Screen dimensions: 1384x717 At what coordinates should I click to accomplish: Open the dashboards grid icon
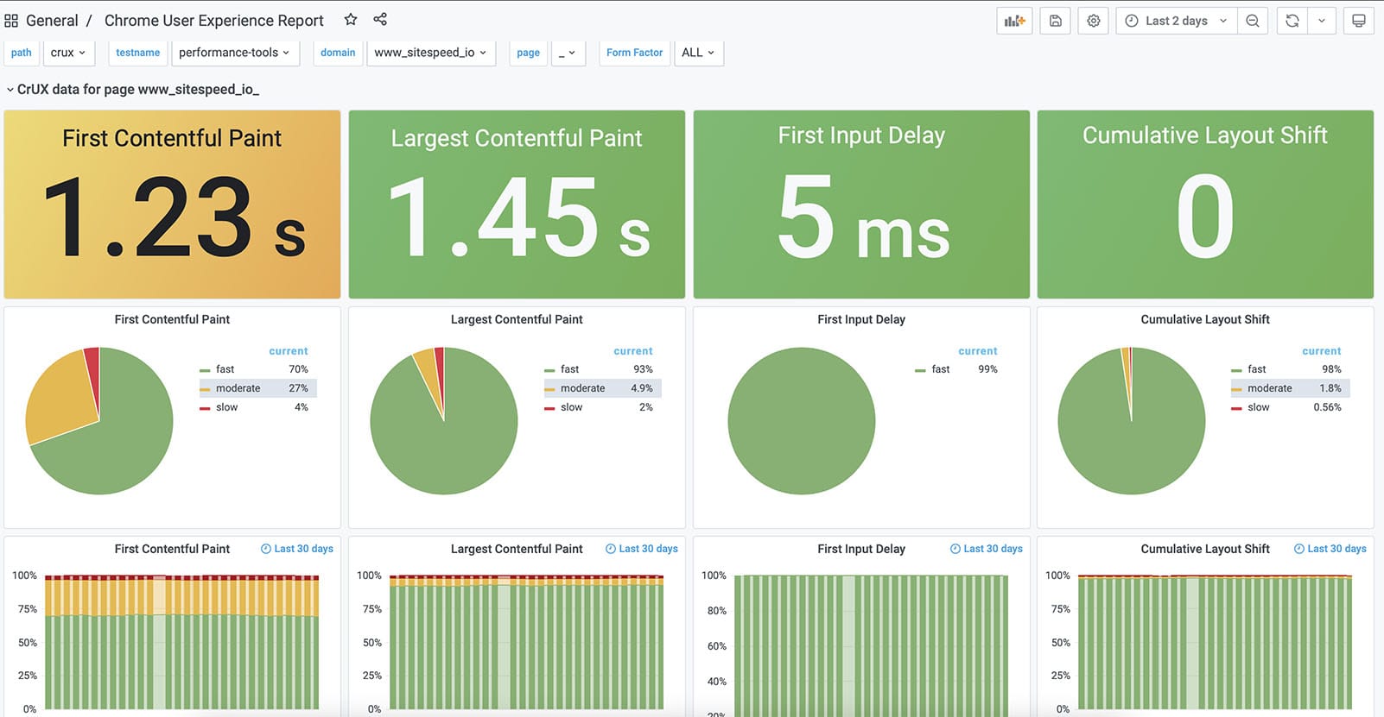[x=11, y=21]
